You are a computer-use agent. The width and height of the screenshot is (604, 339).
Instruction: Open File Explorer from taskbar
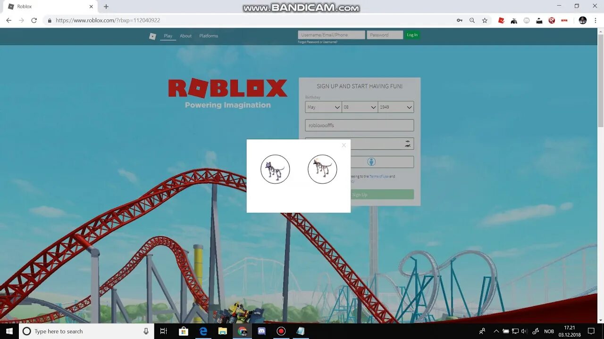tap(223, 331)
